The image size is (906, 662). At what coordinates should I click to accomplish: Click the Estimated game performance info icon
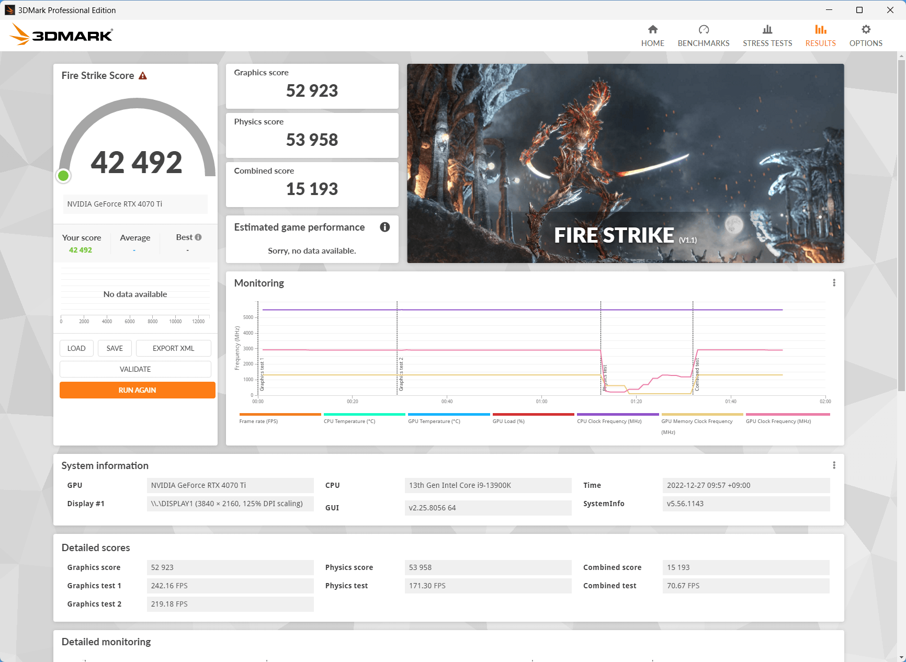385,227
